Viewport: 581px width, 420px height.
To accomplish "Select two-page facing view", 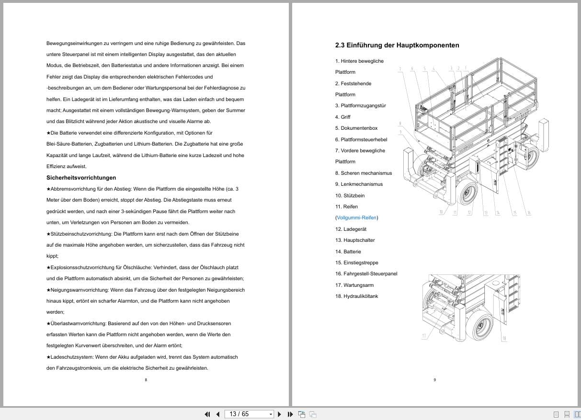I will tap(577, 414).
